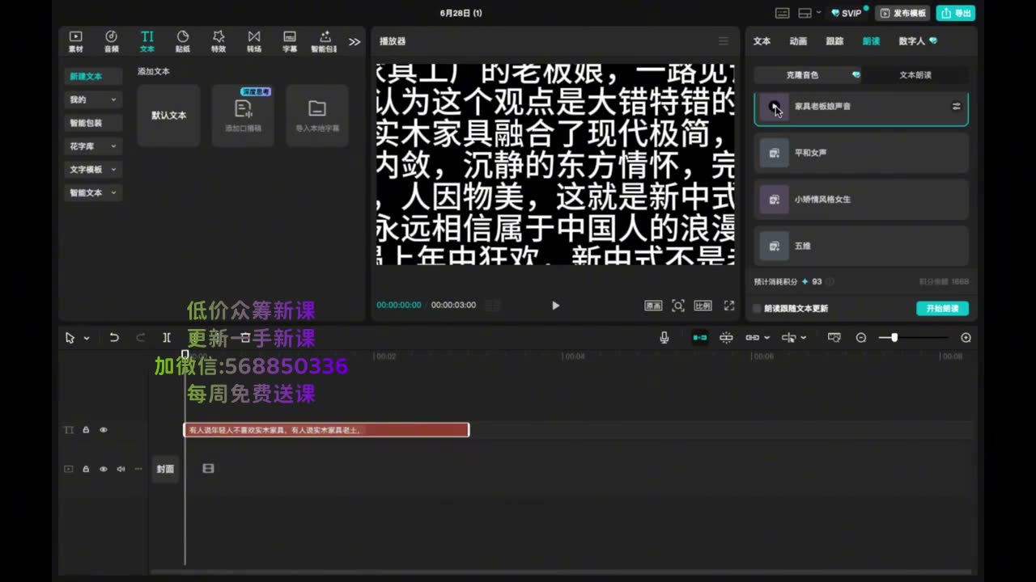Open the SVIP membership button
Viewport: 1036px width, 582px height.
(847, 13)
